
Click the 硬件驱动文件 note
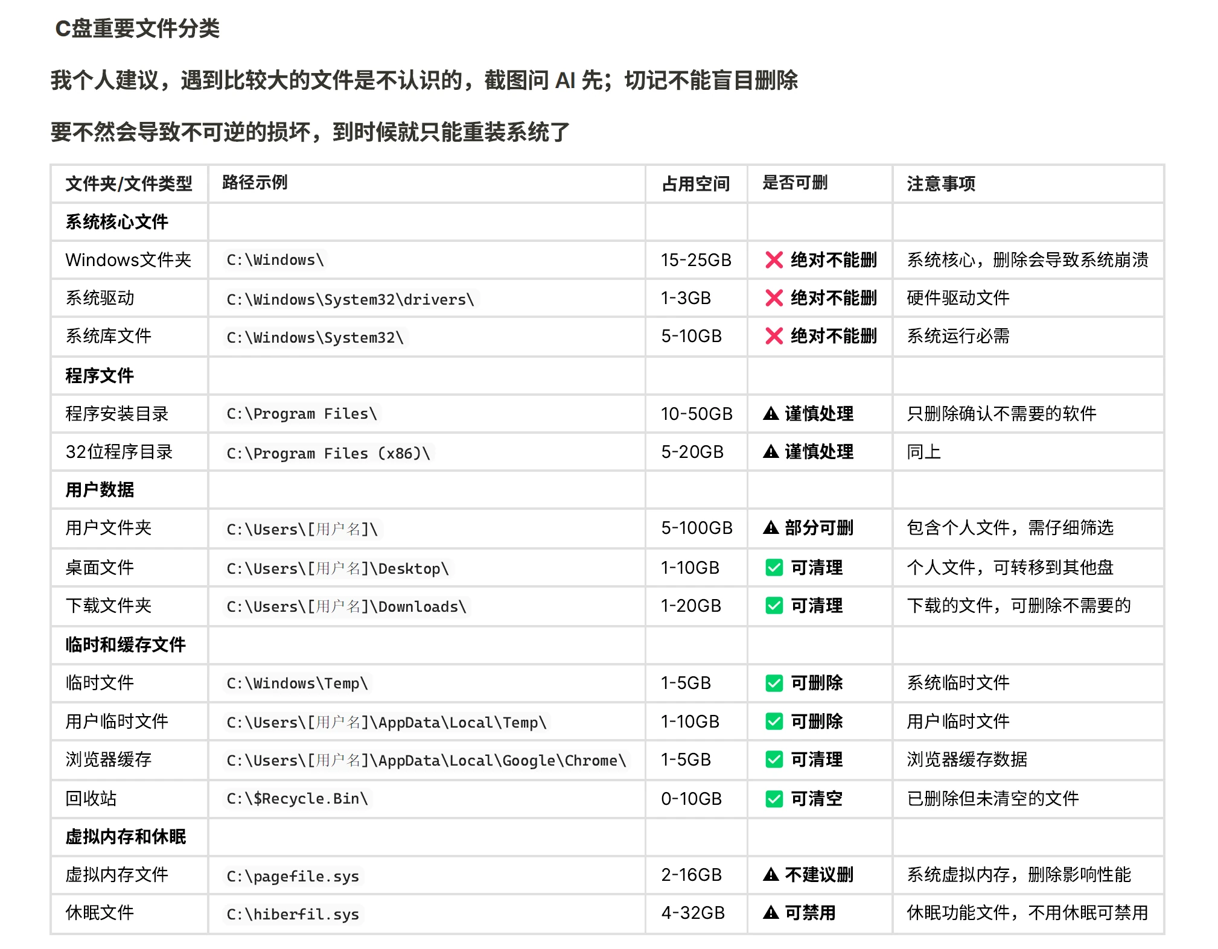point(958,298)
